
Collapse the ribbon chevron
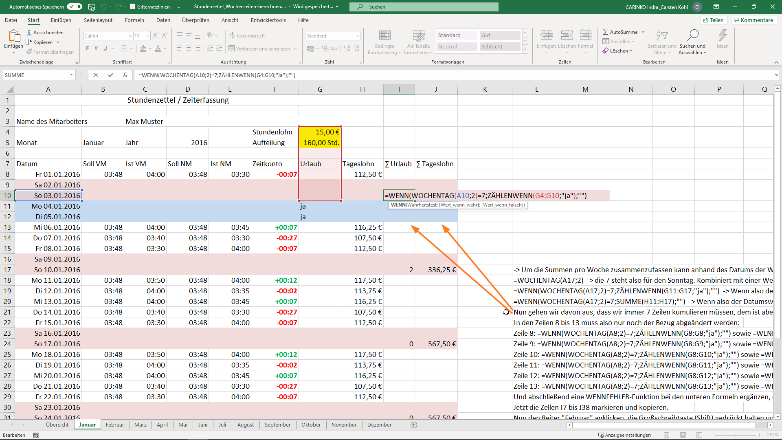pyautogui.click(x=776, y=62)
